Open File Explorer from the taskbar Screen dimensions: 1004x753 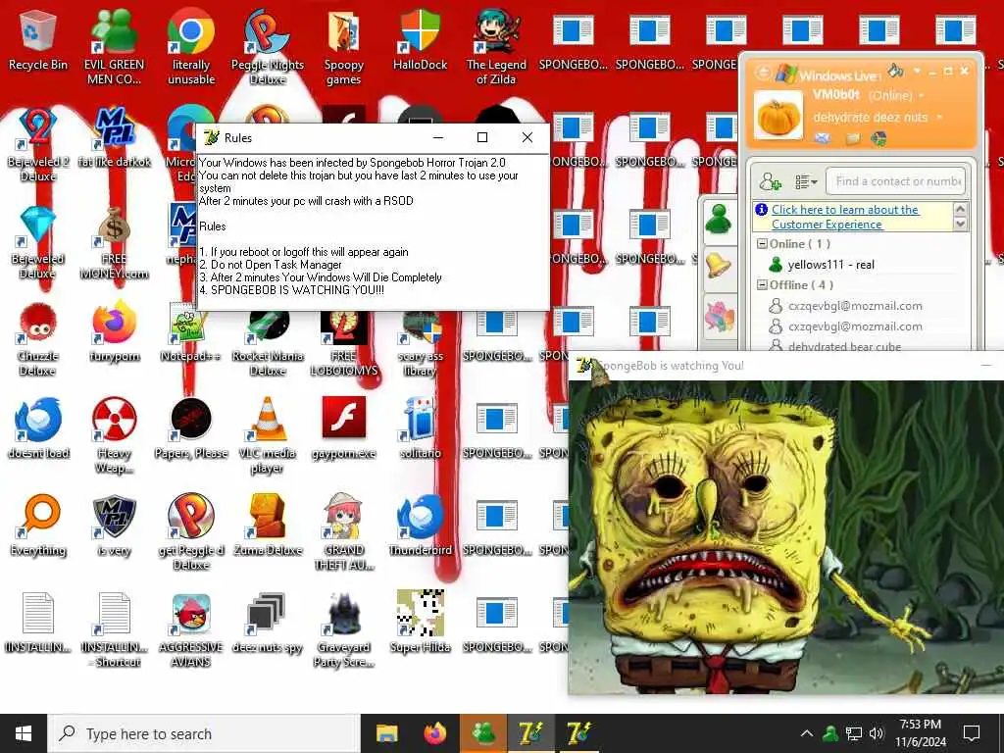[386, 733]
